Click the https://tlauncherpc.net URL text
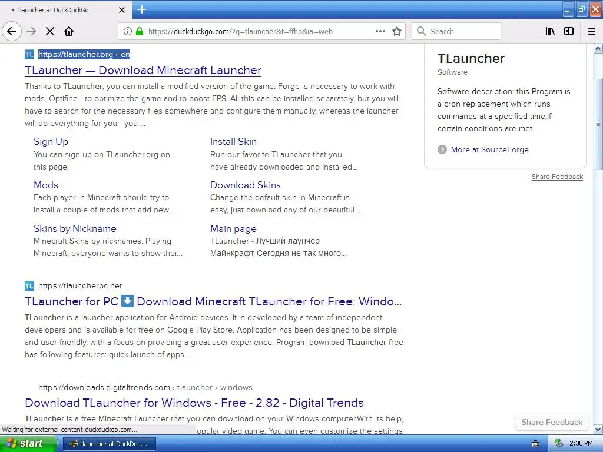603x452 pixels. tap(80, 286)
